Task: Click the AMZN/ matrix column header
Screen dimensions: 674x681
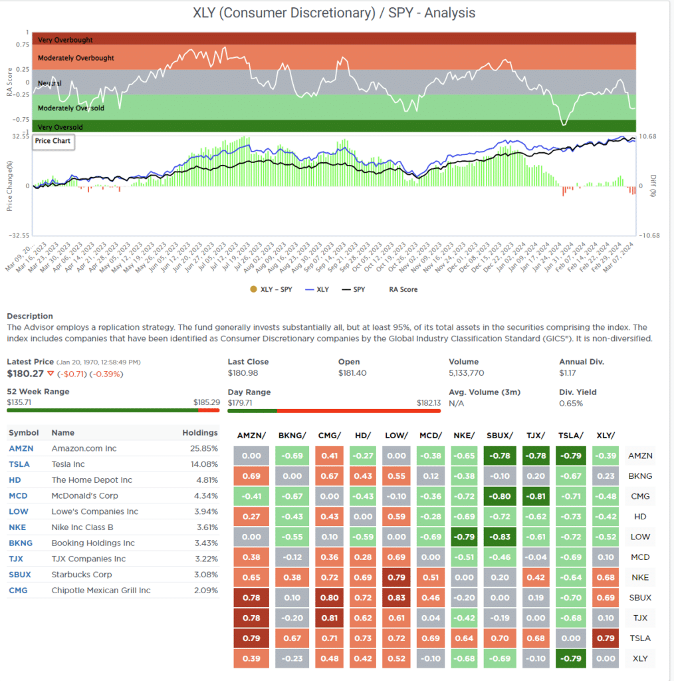Action: pos(251,436)
